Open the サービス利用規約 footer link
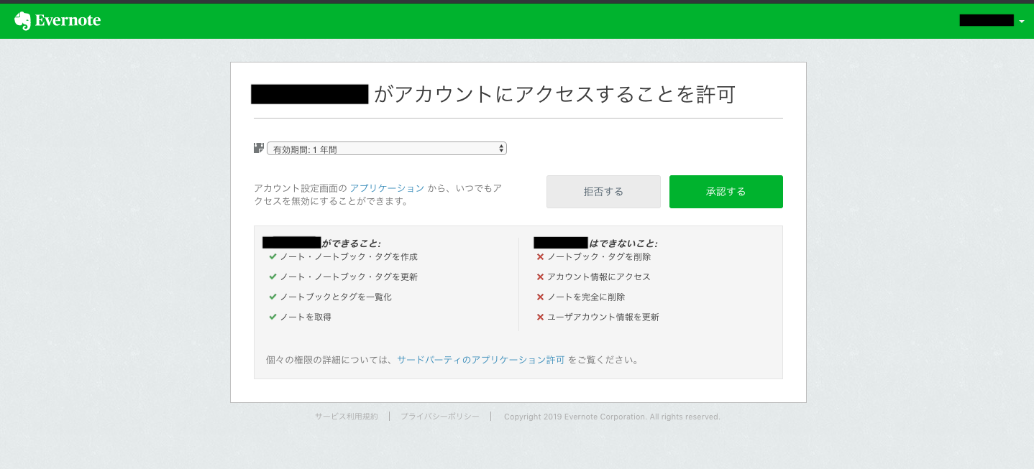Image resolution: width=1034 pixels, height=469 pixels. (x=346, y=417)
